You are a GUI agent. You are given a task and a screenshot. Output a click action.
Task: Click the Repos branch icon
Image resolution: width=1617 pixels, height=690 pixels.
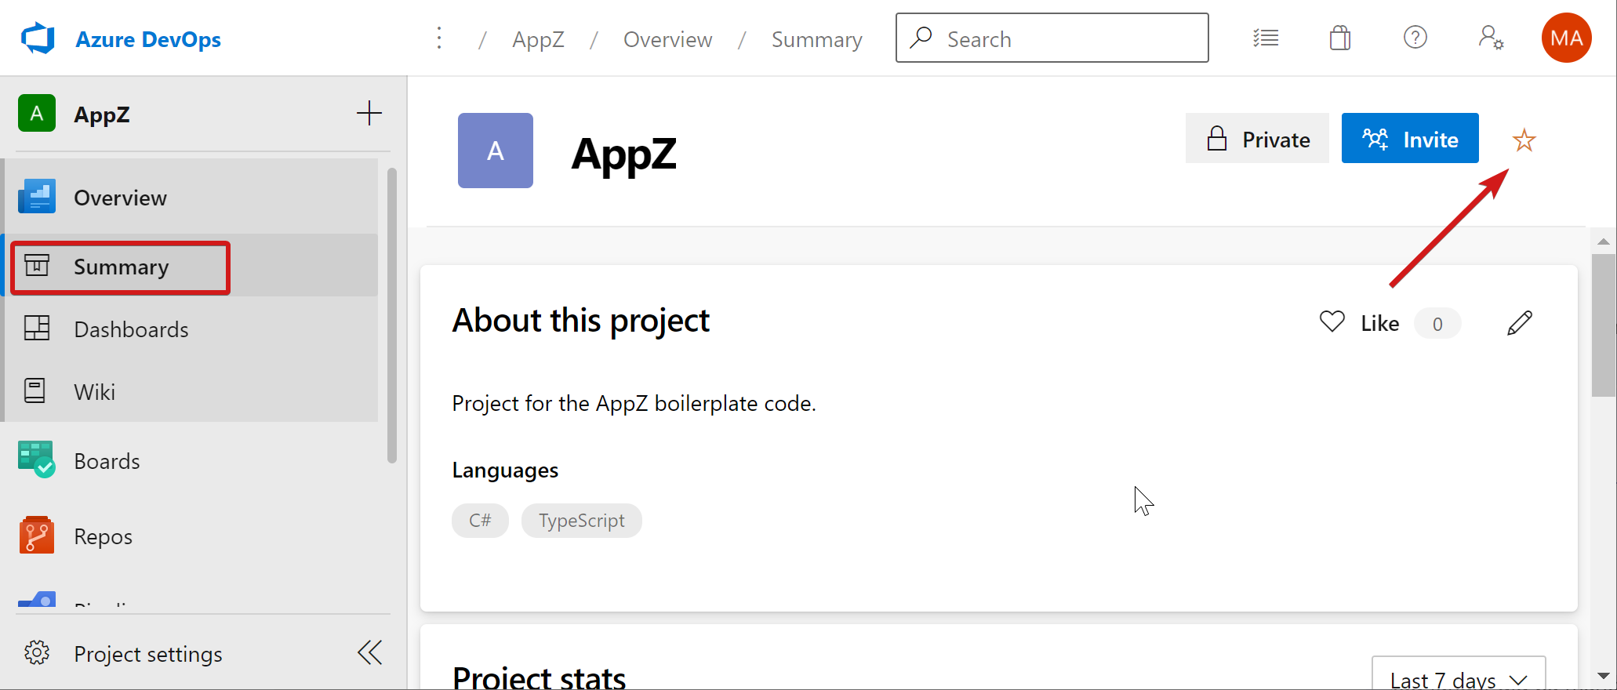[37, 535]
